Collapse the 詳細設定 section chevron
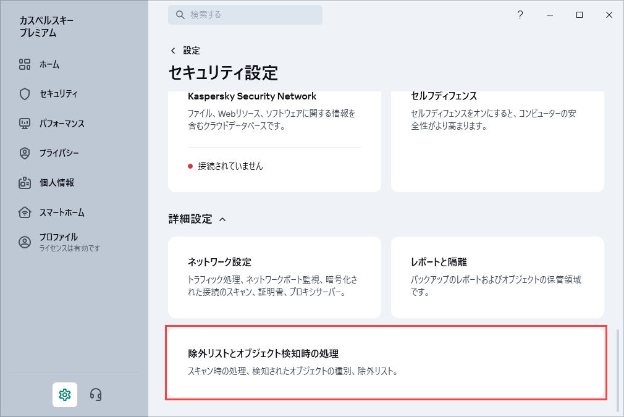 click(222, 219)
